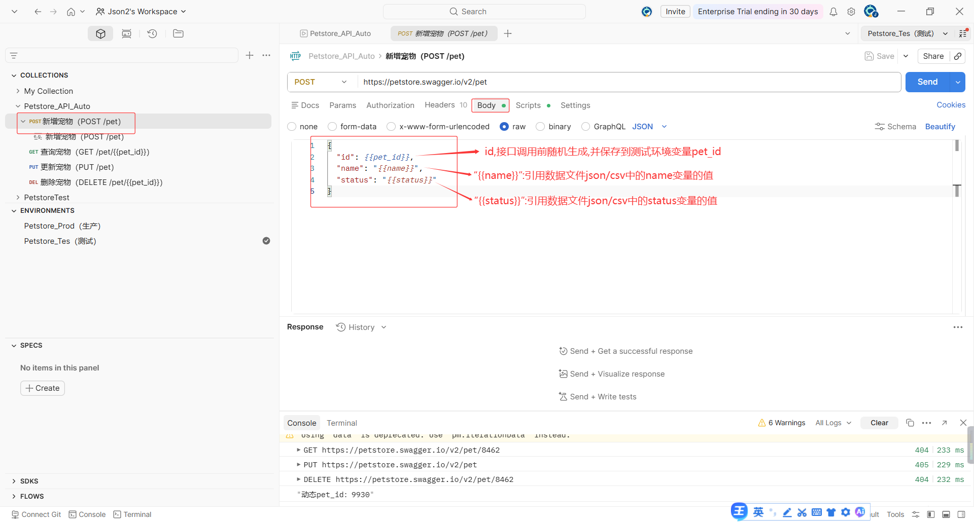Open the History dropdown in Response

click(361, 327)
